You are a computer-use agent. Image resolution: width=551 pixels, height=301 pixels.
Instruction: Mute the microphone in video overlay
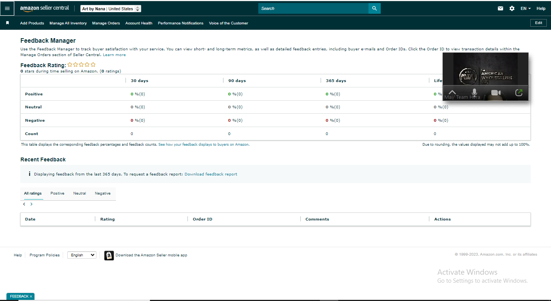coord(474,93)
